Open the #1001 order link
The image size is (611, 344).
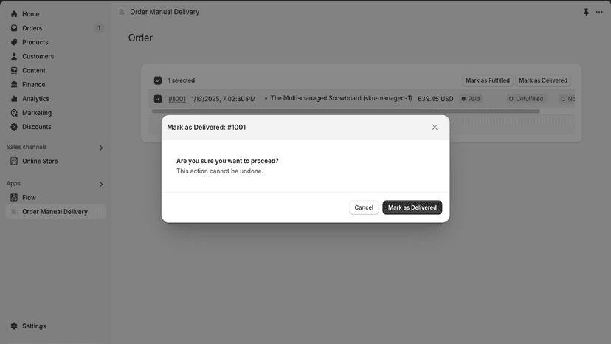point(177,99)
